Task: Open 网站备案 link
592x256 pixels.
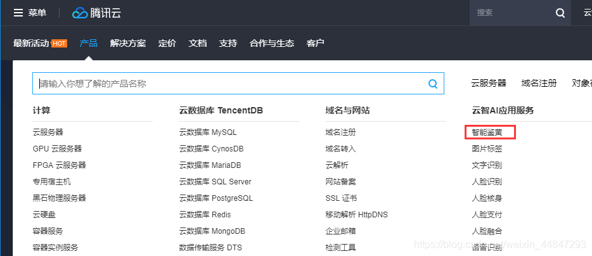Action: point(340,182)
